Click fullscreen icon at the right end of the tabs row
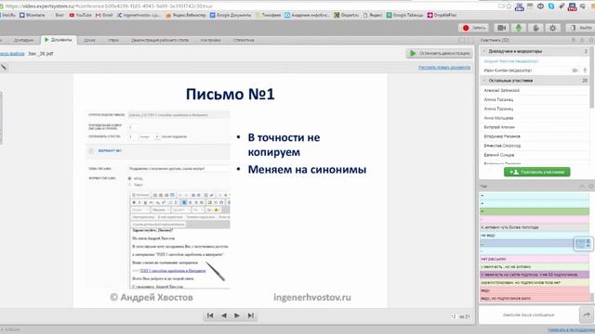 pos(470,40)
